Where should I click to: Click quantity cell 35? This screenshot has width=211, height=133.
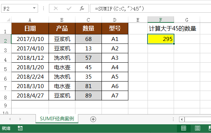point(88,77)
